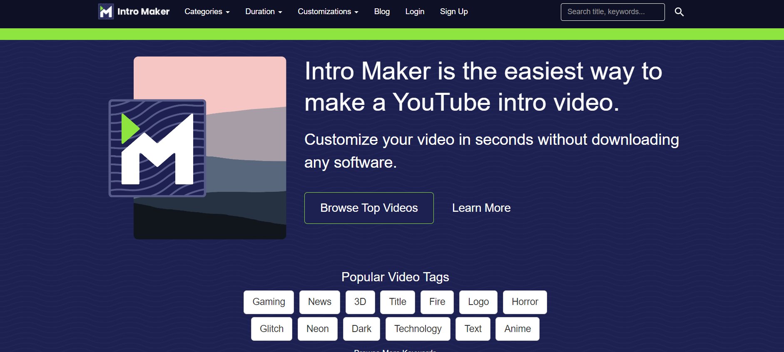Open the Categories dropdown menu
Image resolution: width=784 pixels, height=352 pixels.
pyautogui.click(x=207, y=12)
